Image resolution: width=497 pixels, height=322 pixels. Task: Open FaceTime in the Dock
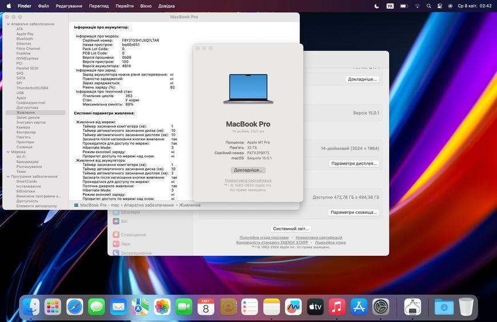pos(184,307)
